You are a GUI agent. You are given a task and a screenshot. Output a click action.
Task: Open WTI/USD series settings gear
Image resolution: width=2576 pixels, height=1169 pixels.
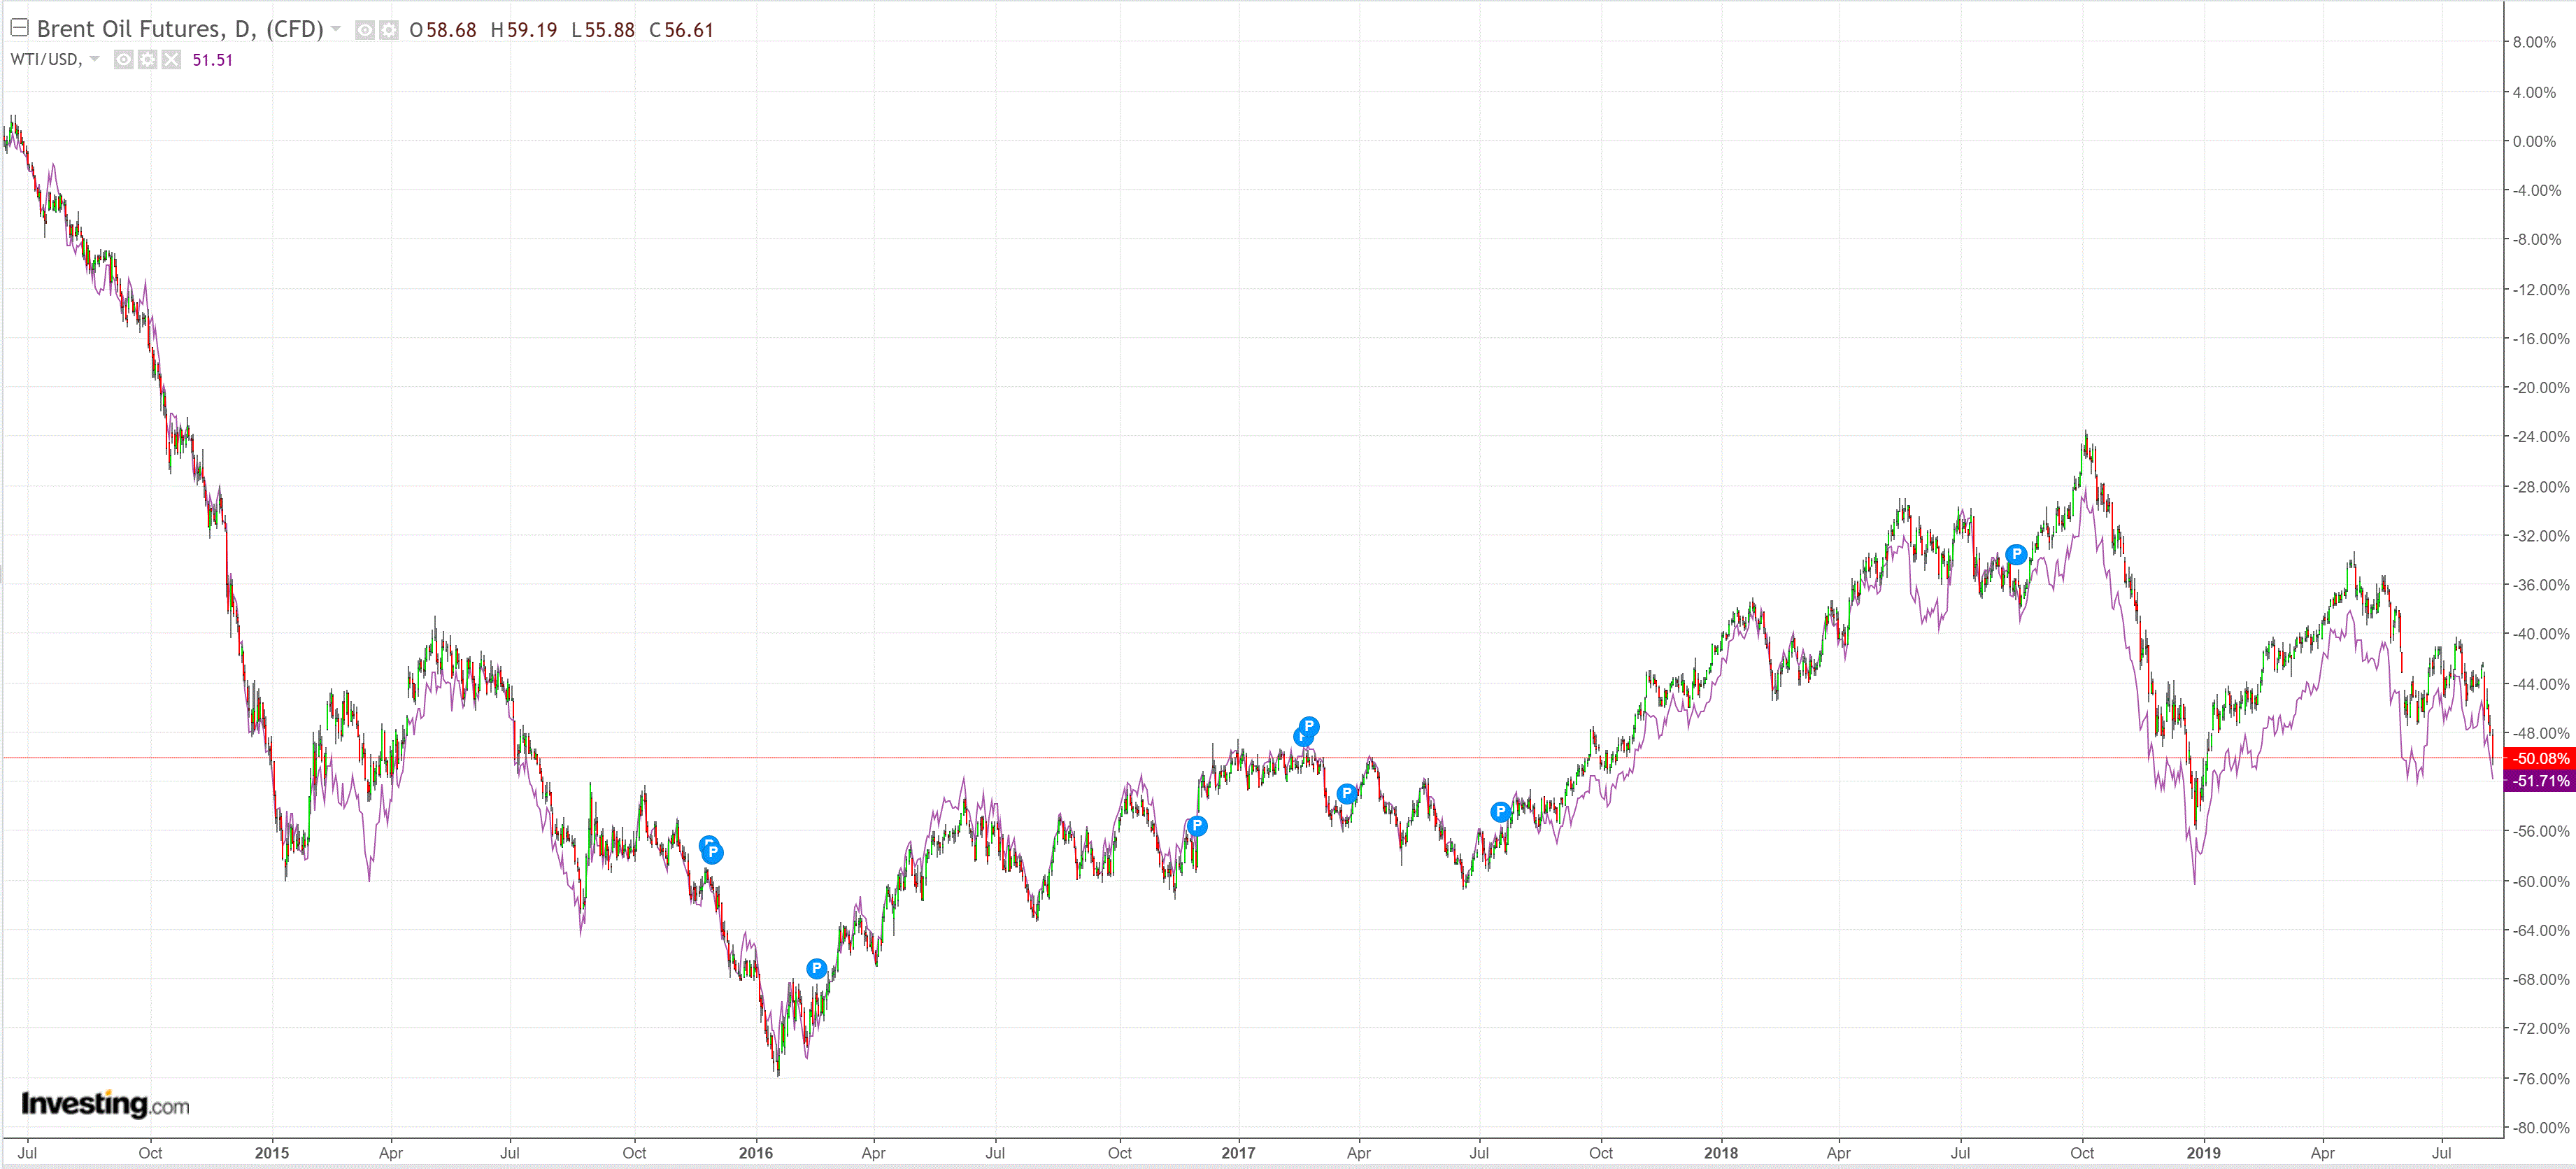tap(147, 60)
